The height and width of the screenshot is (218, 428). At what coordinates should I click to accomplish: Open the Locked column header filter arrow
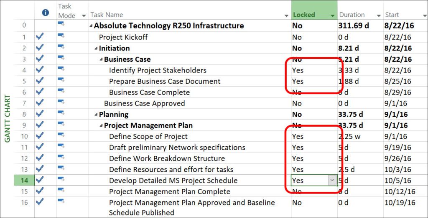[x=332, y=16]
